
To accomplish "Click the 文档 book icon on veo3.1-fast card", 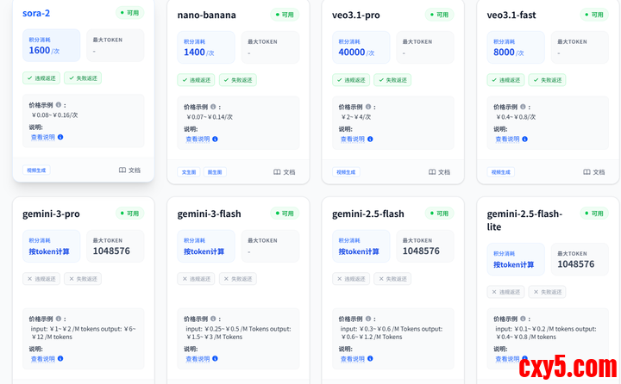I will (x=587, y=172).
